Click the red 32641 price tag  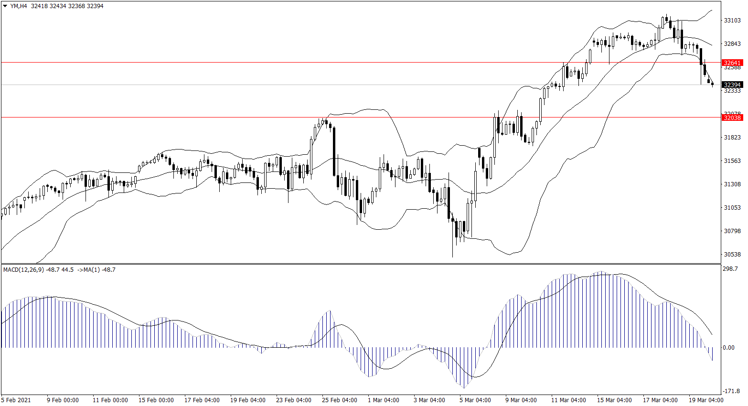[732, 63]
